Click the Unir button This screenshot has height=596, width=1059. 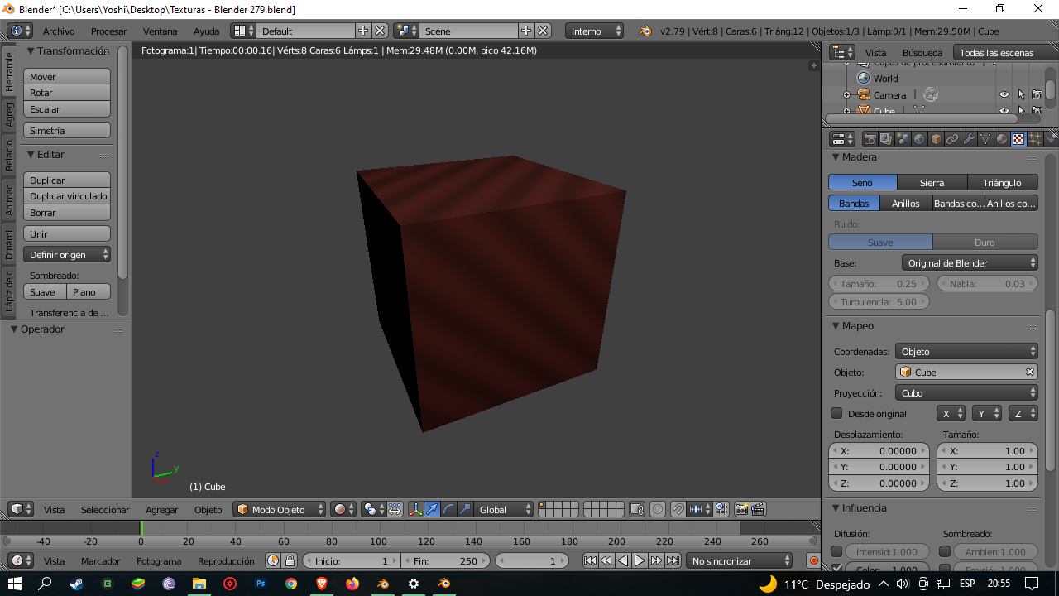(67, 234)
